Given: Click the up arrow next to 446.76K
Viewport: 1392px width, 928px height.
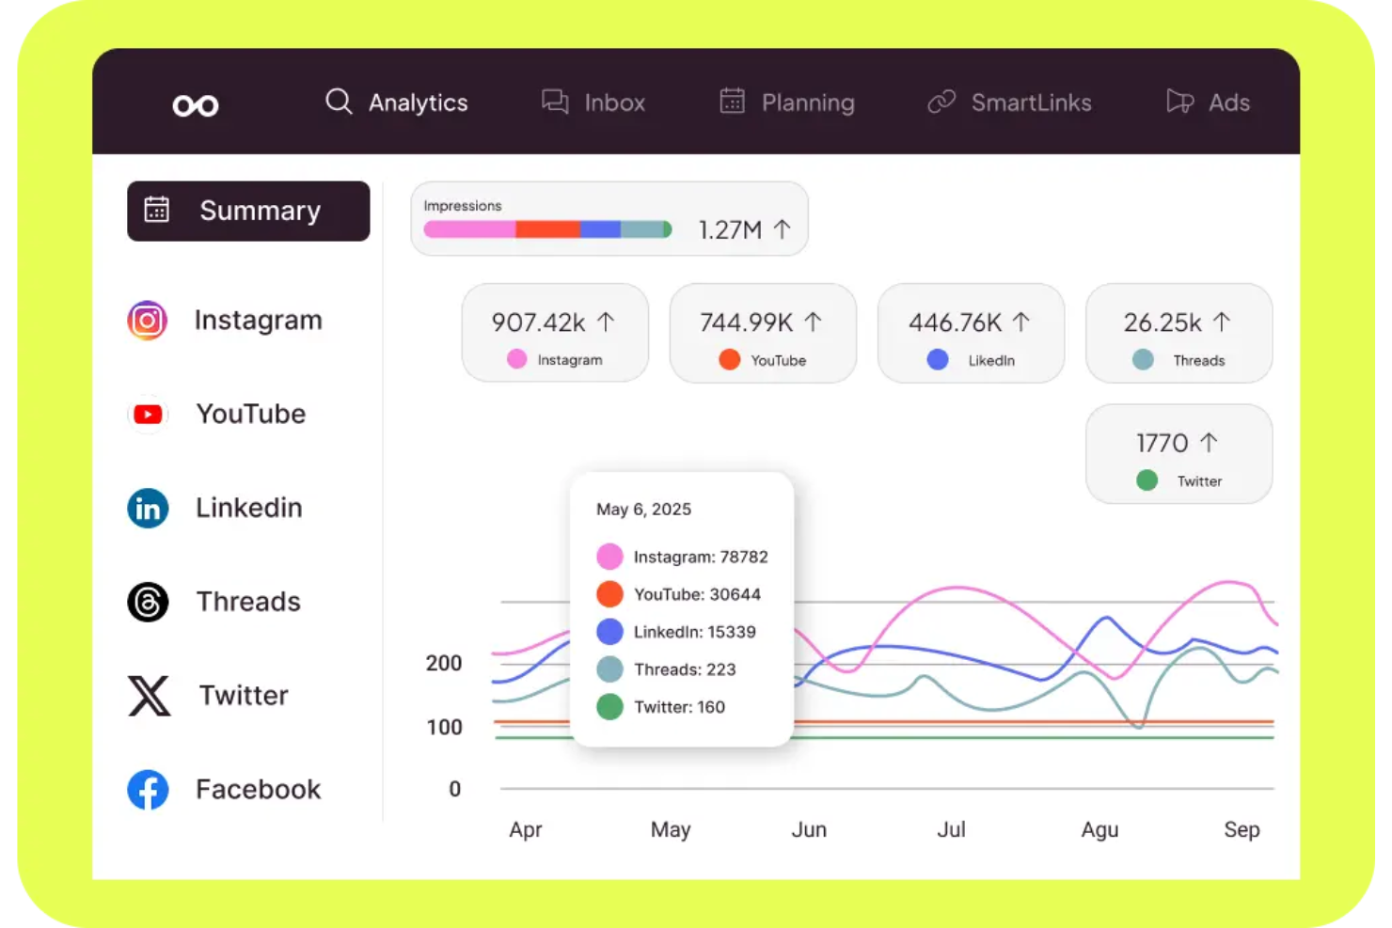Looking at the screenshot, I should tap(1021, 322).
